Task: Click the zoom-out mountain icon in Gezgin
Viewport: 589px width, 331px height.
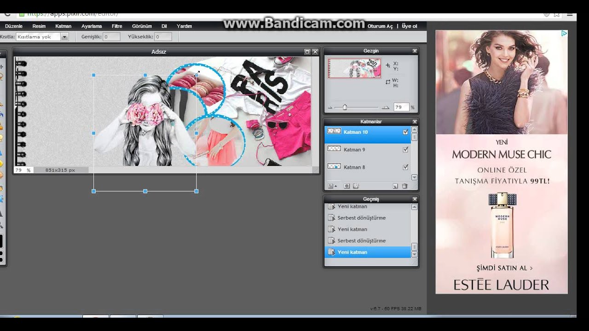Action: pyautogui.click(x=329, y=108)
